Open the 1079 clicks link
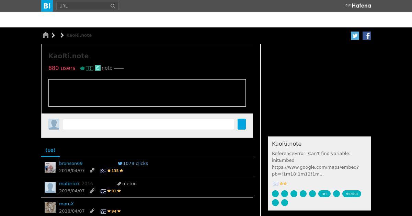 (135, 164)
